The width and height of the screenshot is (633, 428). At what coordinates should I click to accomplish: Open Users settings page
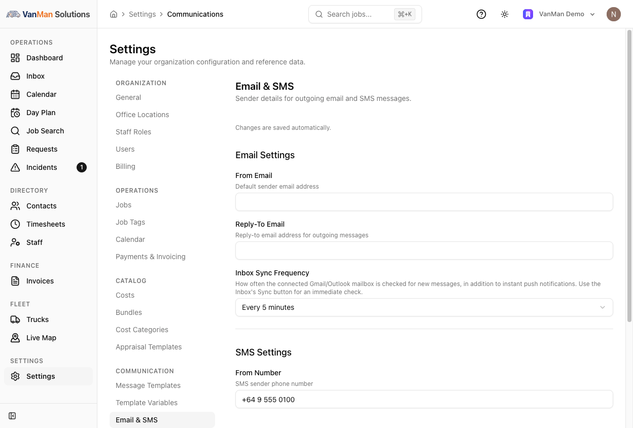[125, 149]
